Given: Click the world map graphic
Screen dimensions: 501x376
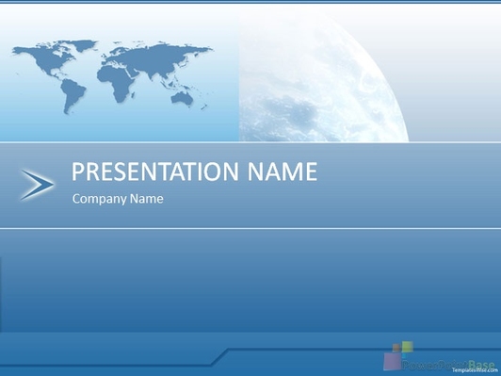Looking at the screenshot, I should pos(112,76).
